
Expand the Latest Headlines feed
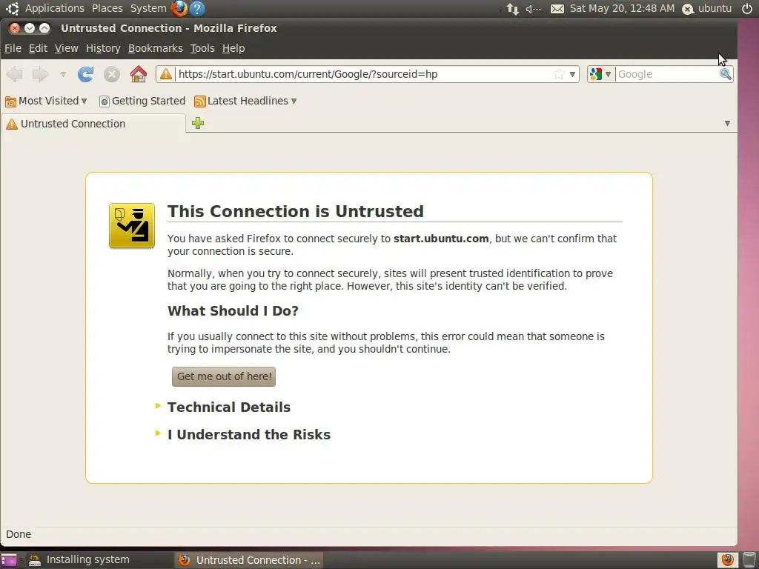pyautogui.click(x=245, y=101)
